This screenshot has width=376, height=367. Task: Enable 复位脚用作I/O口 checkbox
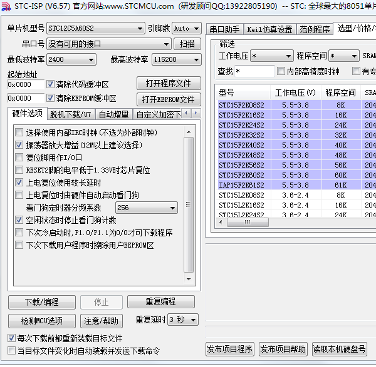pos(19,158)
